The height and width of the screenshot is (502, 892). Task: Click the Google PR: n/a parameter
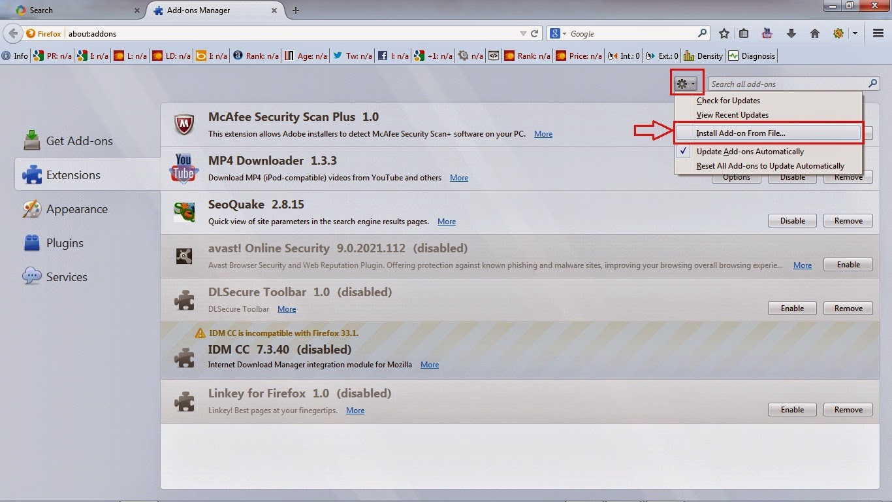point(53,56)
